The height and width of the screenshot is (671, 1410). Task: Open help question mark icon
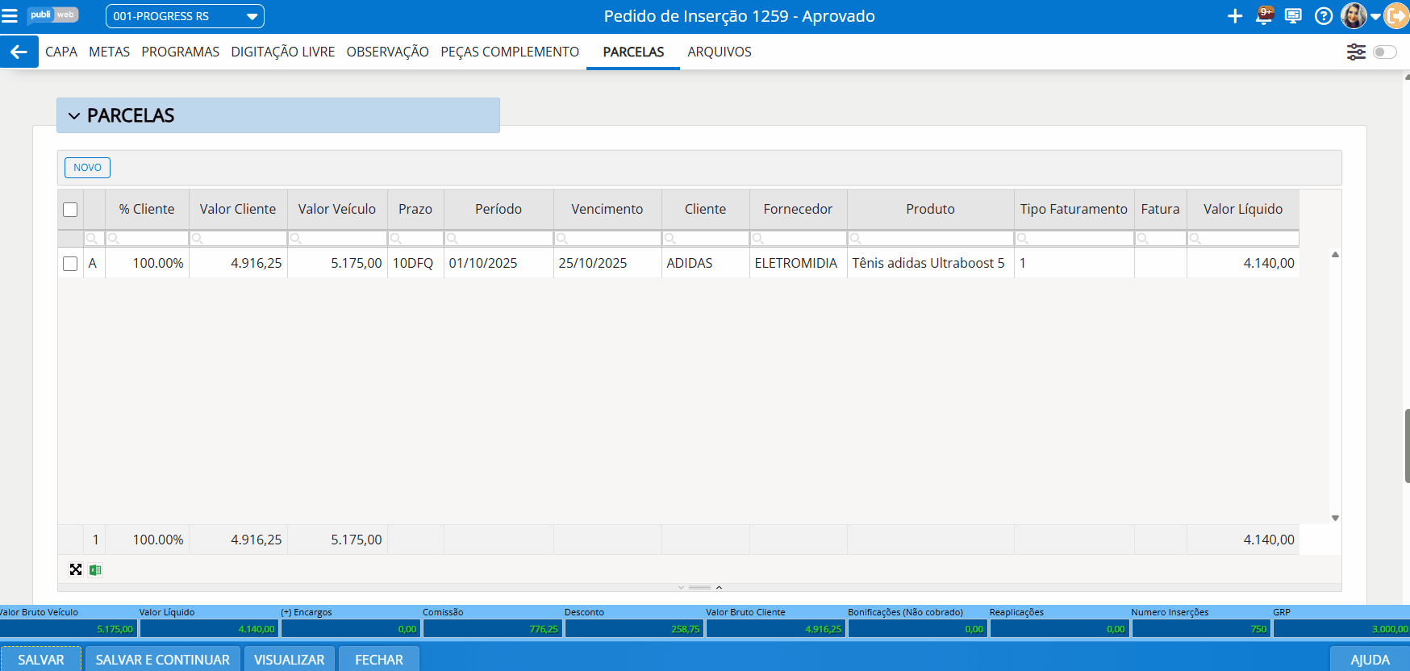point(1323,16)
